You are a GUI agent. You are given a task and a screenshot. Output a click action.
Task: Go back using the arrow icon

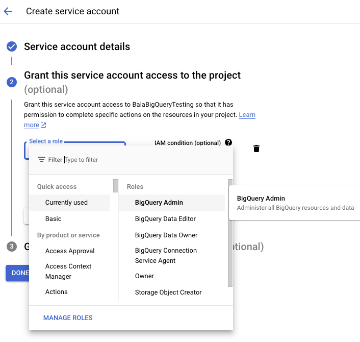coord(8,11)
